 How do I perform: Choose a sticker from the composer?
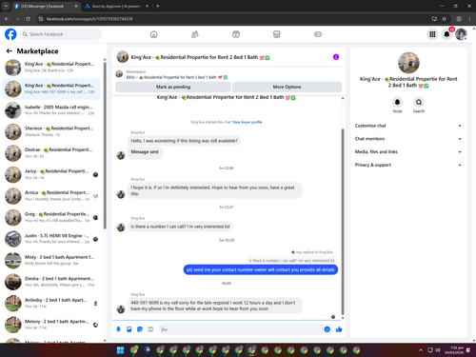[x=140, y=329]
